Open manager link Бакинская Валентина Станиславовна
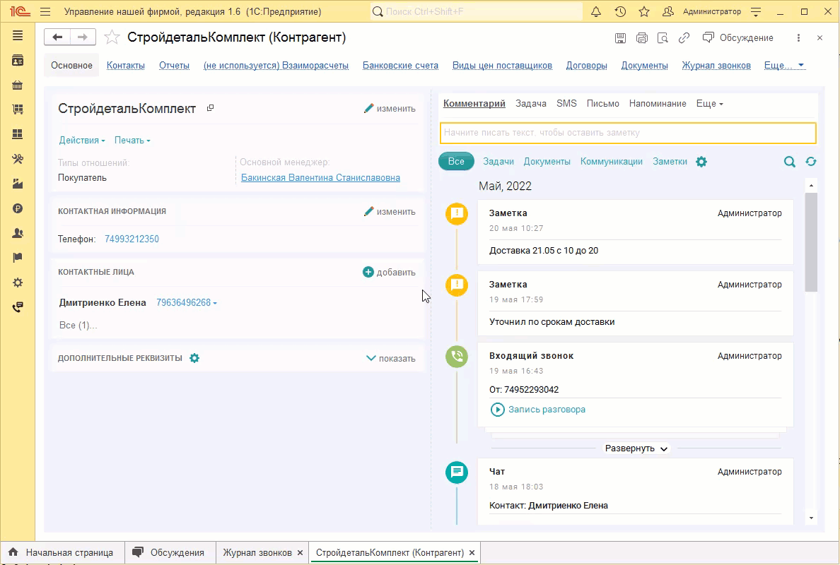The width and height of the screenshot is (840, 565). (x=320, y=178)
